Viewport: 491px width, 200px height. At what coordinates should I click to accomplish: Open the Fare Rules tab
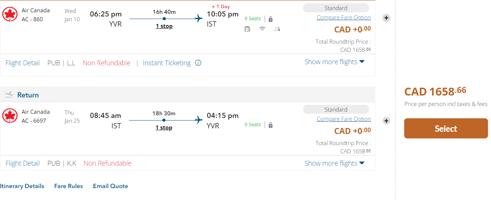(68, 186)
